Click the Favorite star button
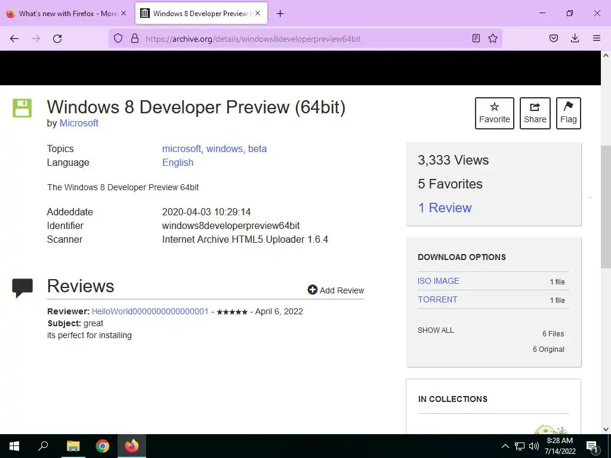The width and height of the screenshot is (611, 458). pos(495,113)
